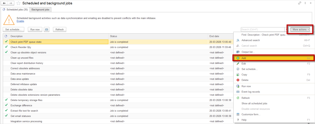
Task: Click the red Delete icon in menu
Action: tap(238, 80)
